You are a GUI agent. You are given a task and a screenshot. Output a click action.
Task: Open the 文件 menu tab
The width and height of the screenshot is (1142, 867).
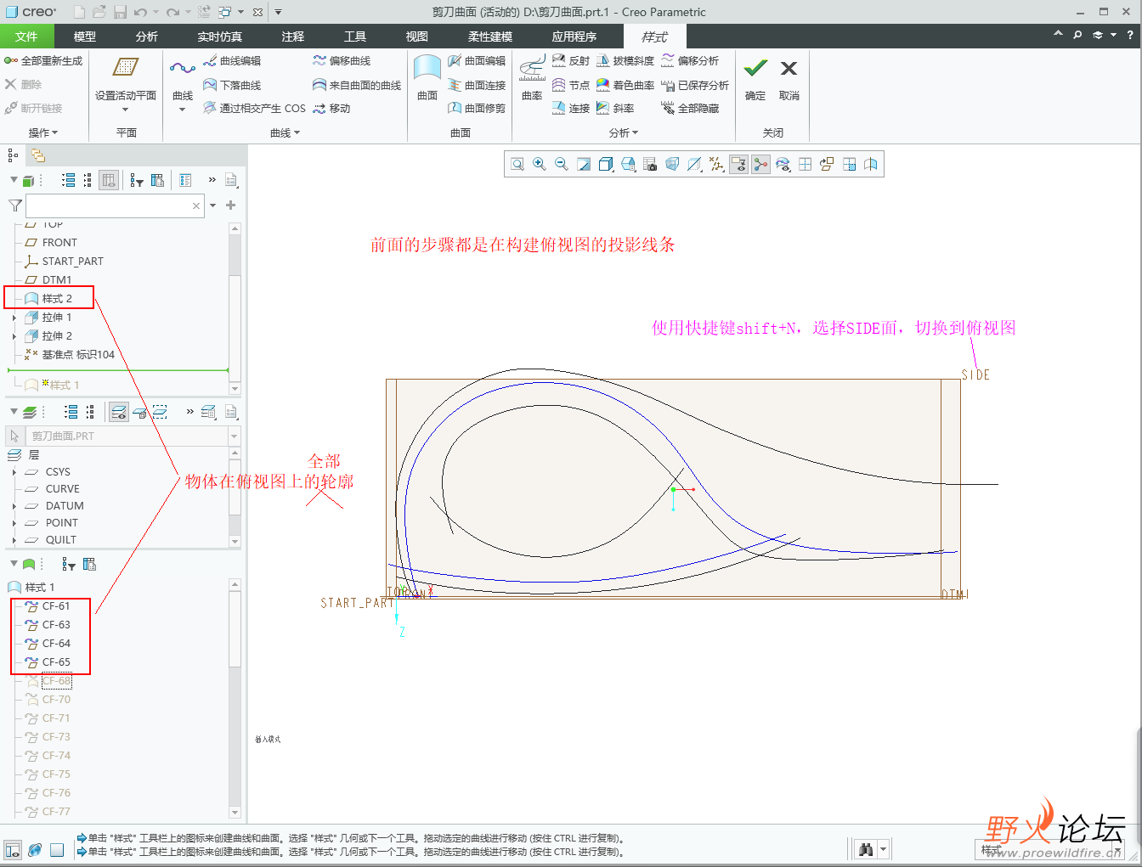pyautogui.click(x=26, y=37)
